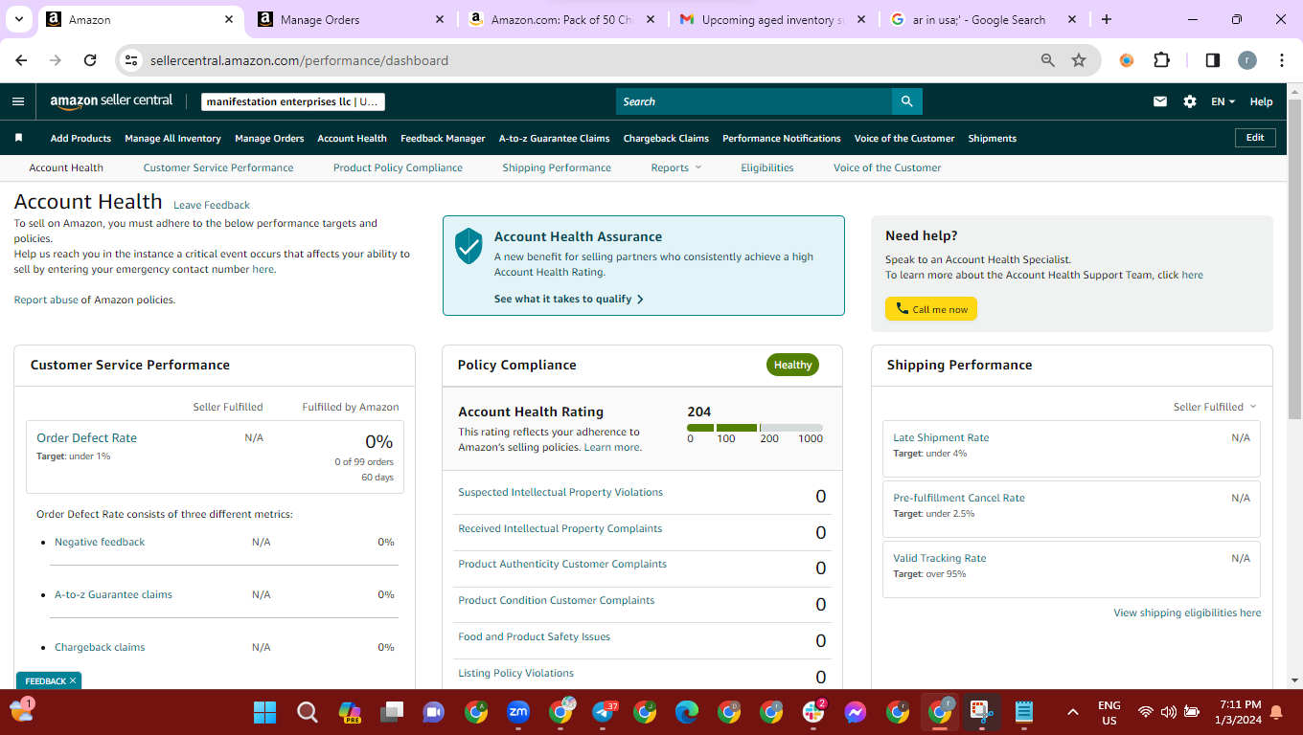Open Performance Notifications in navigation bar
The width and height of the screenshot is (1303, 735).
click(x=782, y=138)
